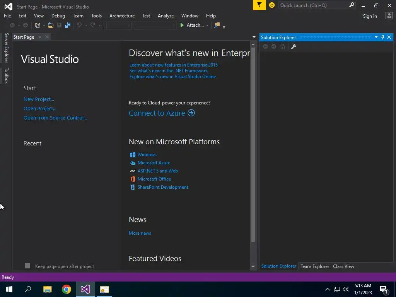
Task: Open the ASP.NET 5 and Web link
Action: pyautogui.click(x=158, y=171)
